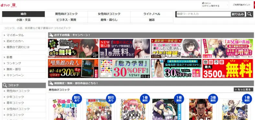Screen dimensions: 255x120
Task: Open the muscular fighter comic cover
Action: pyautogui.click(x=201, y=109)
